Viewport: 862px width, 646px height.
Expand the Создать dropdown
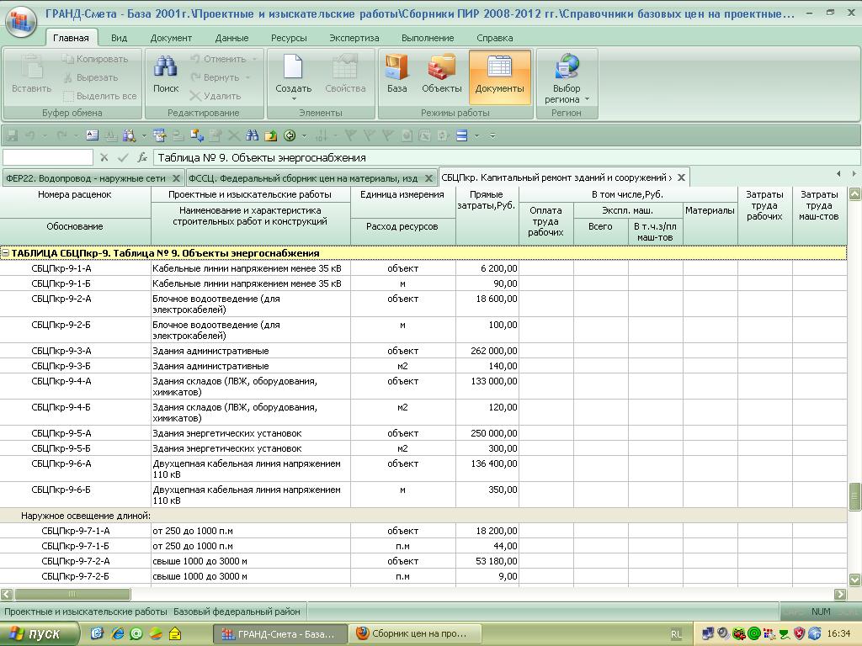tap(293, 99)
